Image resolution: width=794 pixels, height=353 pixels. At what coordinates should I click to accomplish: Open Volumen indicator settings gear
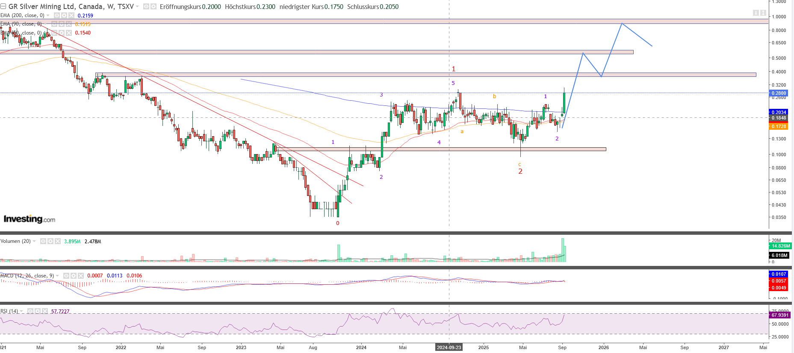(50, 242)
